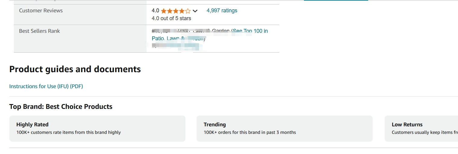458x154 pixels.
Task: Click the Low Returns badge title
Action: point(407,125)
